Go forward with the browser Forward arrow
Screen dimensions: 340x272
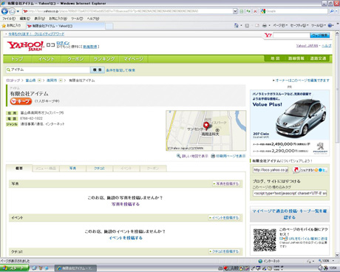[x=12, y=11]
